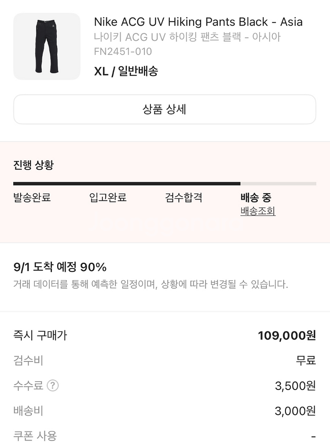Screen dimensions: 330x448
Task: Tap the 진행 상황 section heading
Action: pyautogui.click(x=33, y=165)
